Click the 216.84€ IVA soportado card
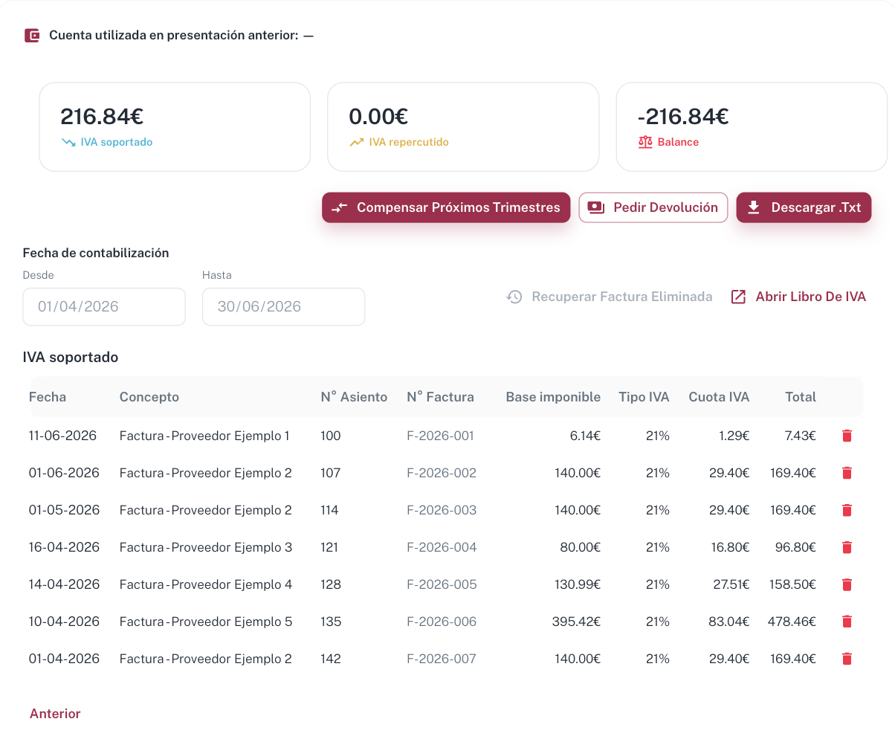 point(175,127)
